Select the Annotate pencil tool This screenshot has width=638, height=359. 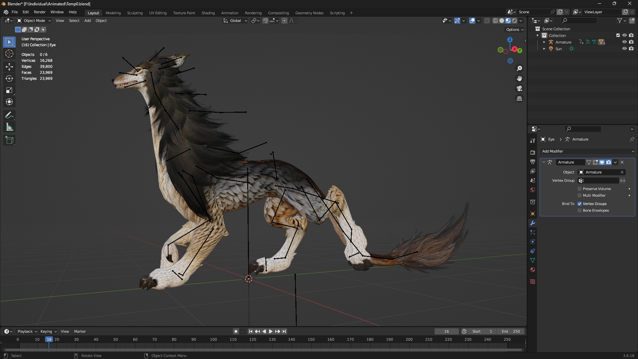pyautogui.click(x=9, y=115)
